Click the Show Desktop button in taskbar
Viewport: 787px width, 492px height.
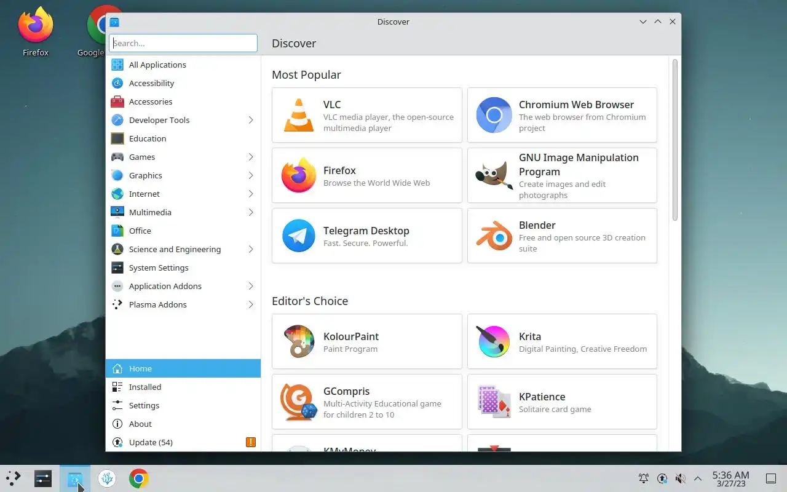[770, 478]
